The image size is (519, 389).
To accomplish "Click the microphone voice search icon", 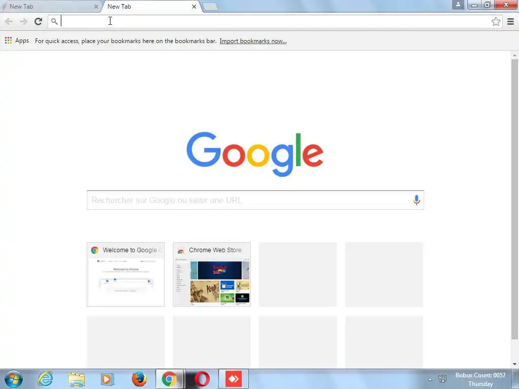I will 417,200.
